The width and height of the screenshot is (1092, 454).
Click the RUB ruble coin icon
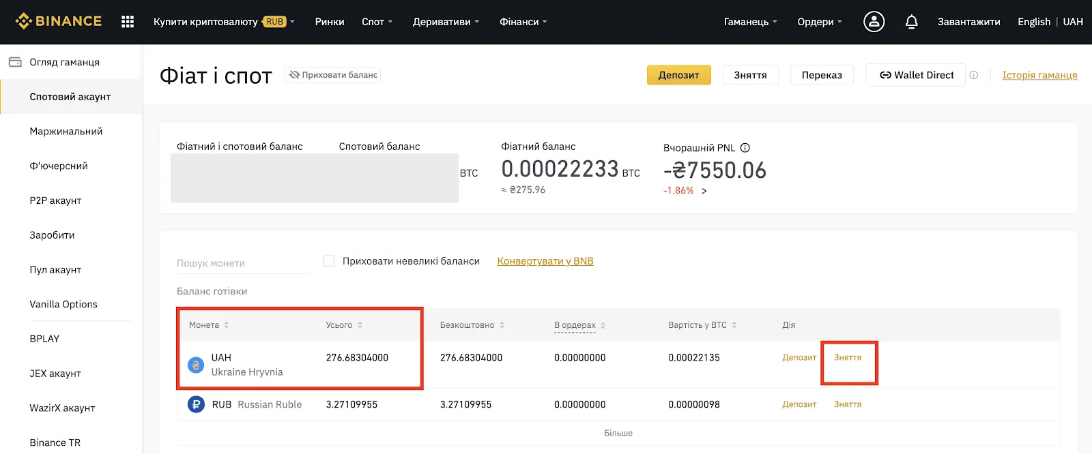196,404
